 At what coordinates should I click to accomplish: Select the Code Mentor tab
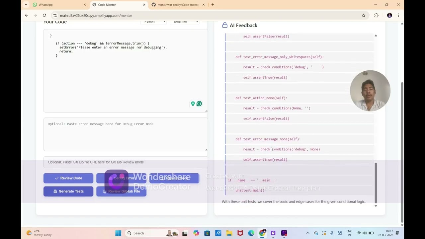(119, 5)
